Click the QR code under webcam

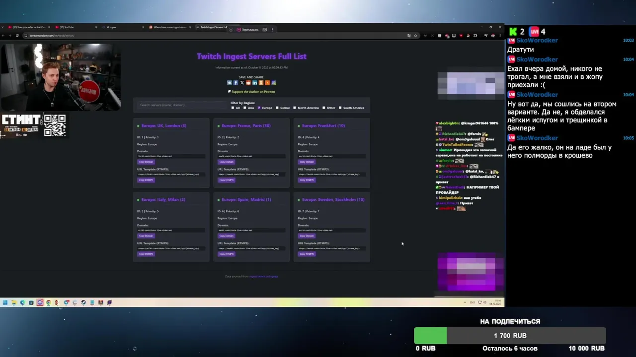55,125
